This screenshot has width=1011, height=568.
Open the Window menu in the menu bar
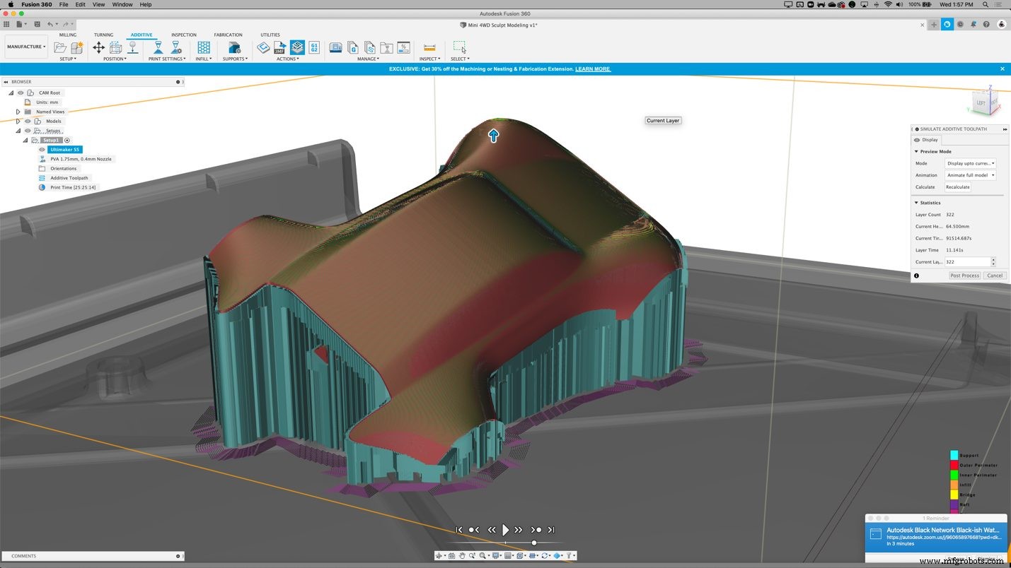pos(122,4)
